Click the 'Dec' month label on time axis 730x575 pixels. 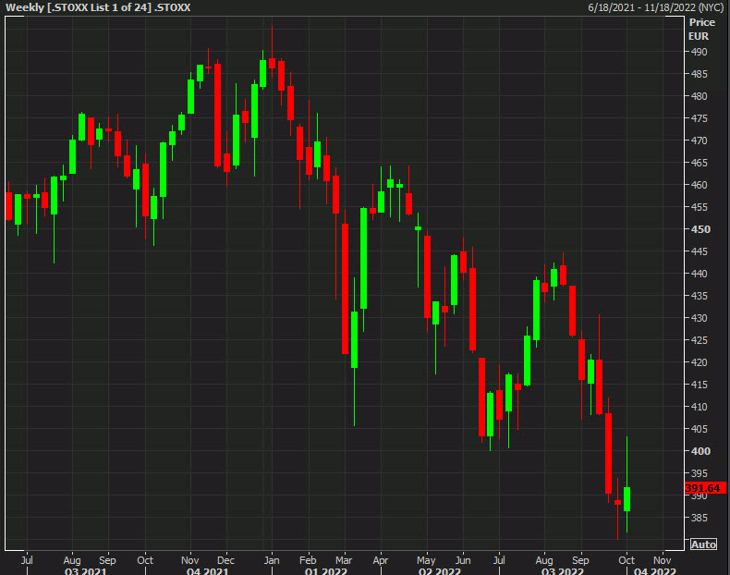(x=225, y=560)
